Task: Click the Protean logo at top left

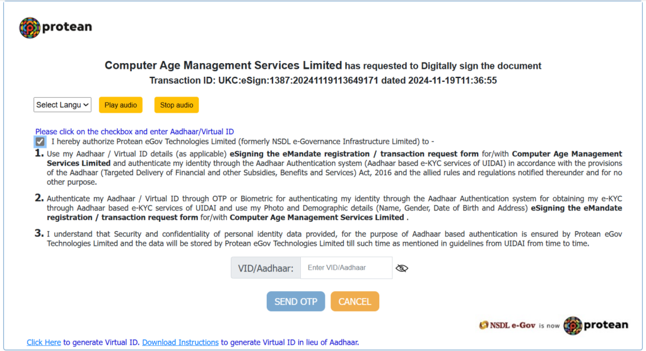Action: tap(56, 27)
